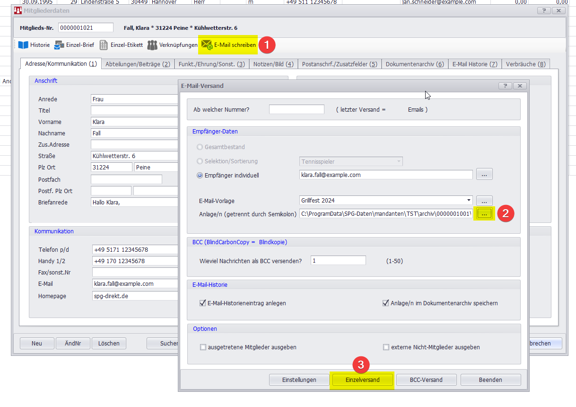Click the Ab welcher Nummer input field
Viewport: 576px width, 407px height.
[297, 109]
